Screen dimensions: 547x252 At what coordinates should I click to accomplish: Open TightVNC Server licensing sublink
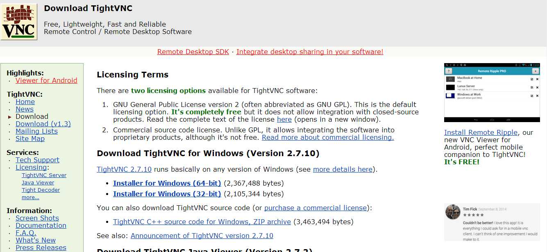(44, 175)
